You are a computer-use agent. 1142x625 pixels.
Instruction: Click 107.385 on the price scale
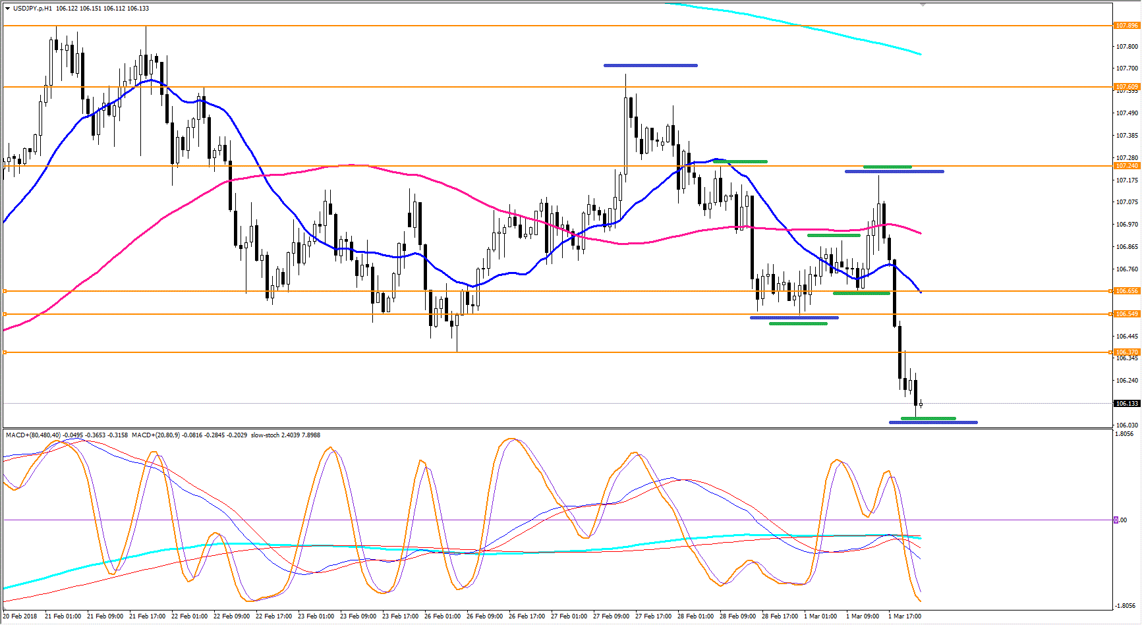1127,136
